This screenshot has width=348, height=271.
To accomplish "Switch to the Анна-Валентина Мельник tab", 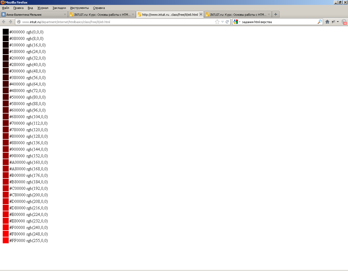I will [x=34, y=14].
